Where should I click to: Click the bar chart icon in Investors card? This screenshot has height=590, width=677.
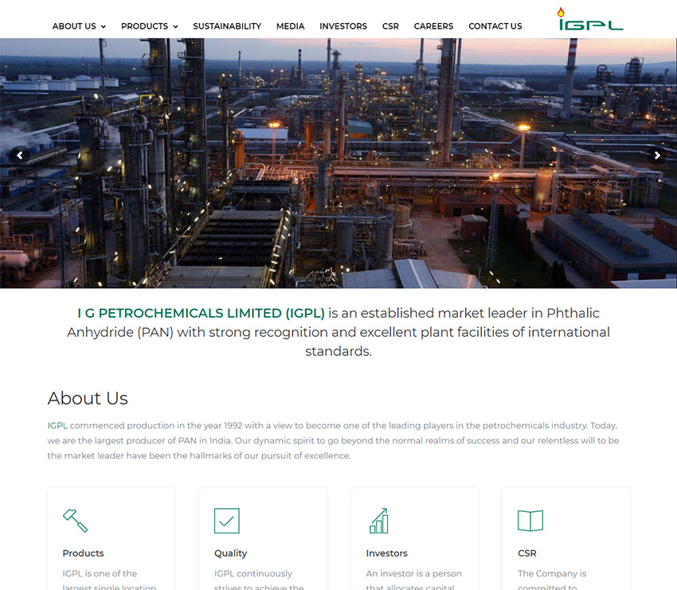(x=379, y=521)
